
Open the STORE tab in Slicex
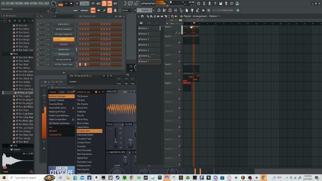click(70, 92)
